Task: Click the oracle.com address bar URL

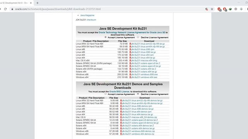Action: 58,9
